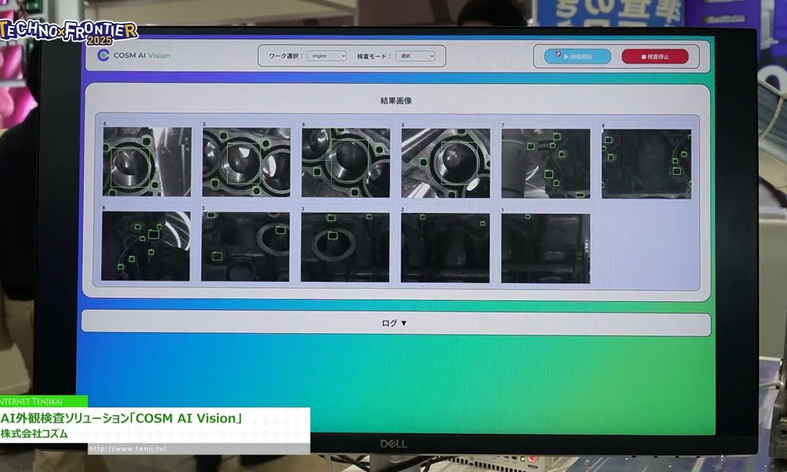Image resolution: width=787 pixels, height=472 pixels.
Task: Click the www.tenji.tv URL link
Action: coord(127,448)
